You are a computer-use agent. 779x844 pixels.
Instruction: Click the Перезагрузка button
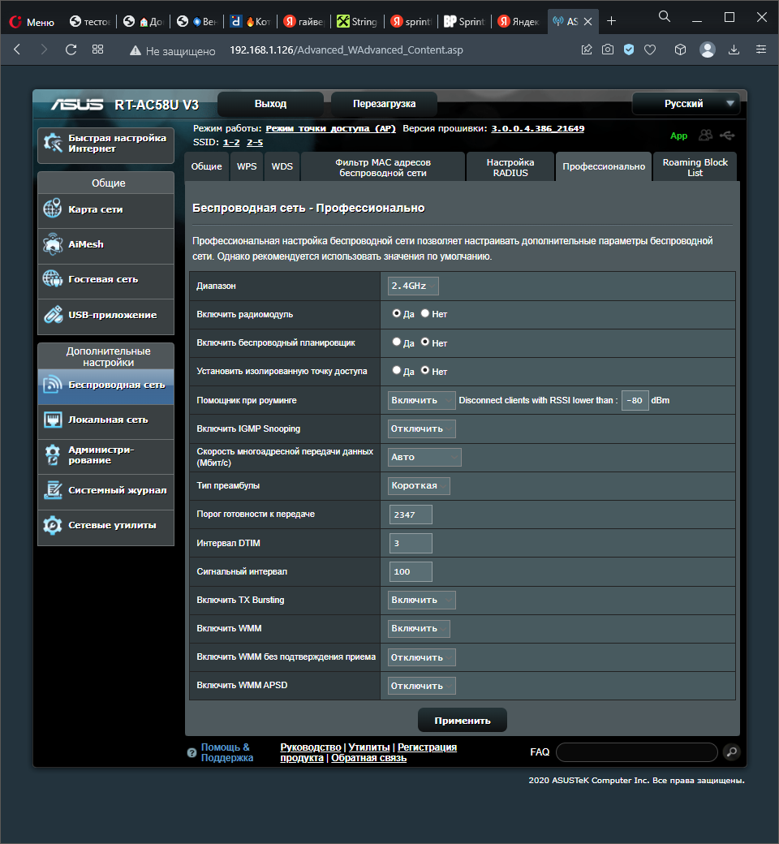(384, 104)
